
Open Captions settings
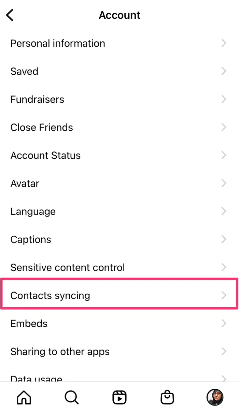(31, 239)
